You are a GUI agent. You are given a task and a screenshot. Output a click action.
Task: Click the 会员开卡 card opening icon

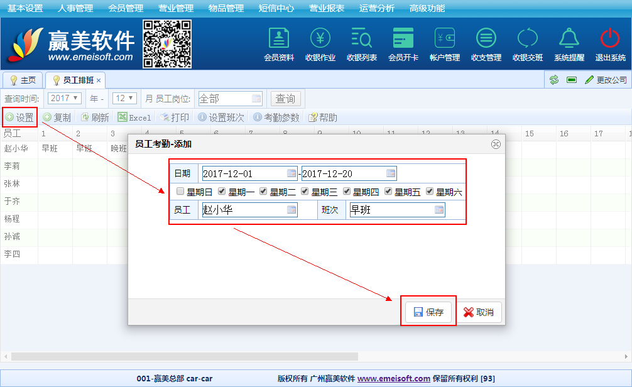point(403,39)
